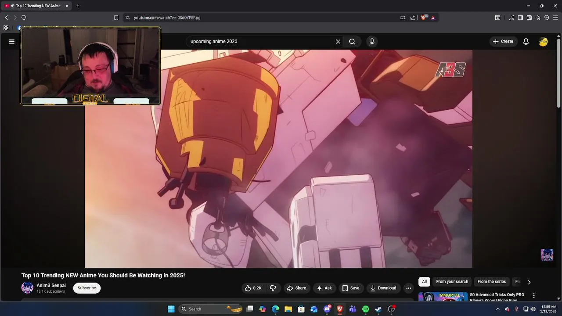Open the browser main menu
Viewport: 562px width, 316px height.
point(555,18)
